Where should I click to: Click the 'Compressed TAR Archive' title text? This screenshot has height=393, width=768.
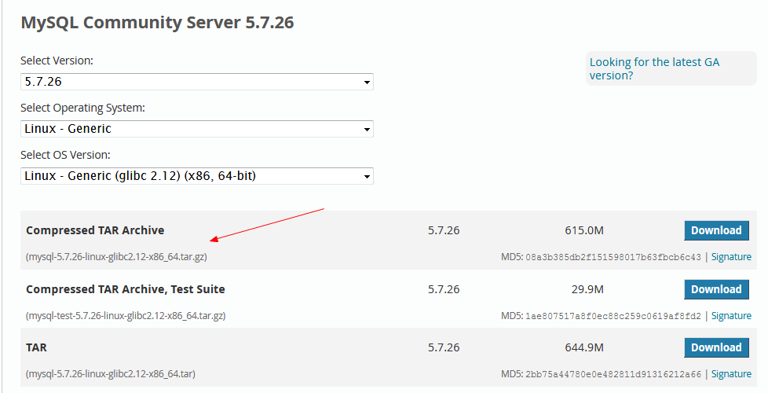(95, 230)
